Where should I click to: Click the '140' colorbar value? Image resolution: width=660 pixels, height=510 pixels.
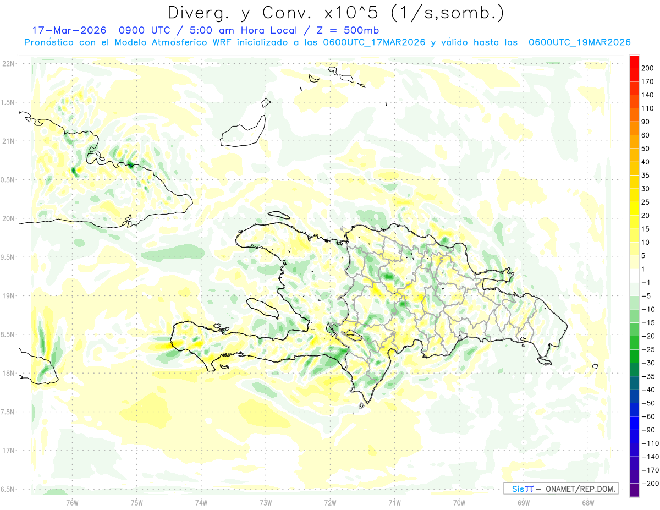[x=647, y=95]
